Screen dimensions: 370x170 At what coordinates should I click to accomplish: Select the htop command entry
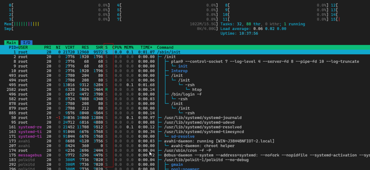[197, 90]
